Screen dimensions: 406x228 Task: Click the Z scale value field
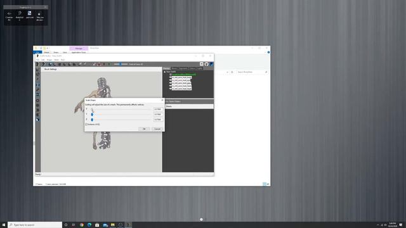(x=158, y=120)
